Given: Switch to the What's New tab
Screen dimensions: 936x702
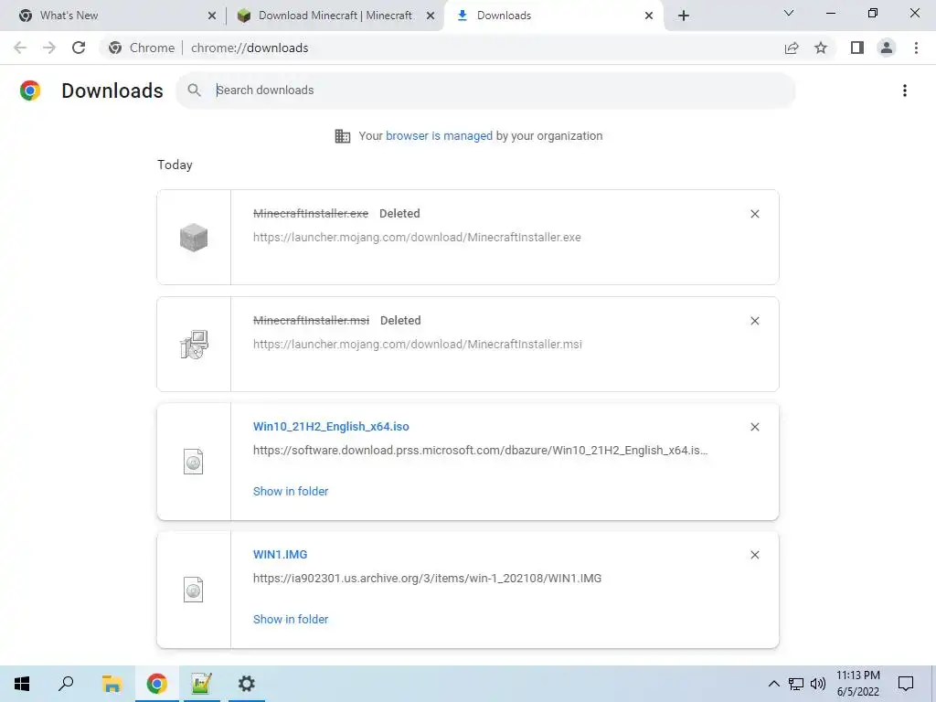Looking at the screenshot, I should (x=112, y=16).
